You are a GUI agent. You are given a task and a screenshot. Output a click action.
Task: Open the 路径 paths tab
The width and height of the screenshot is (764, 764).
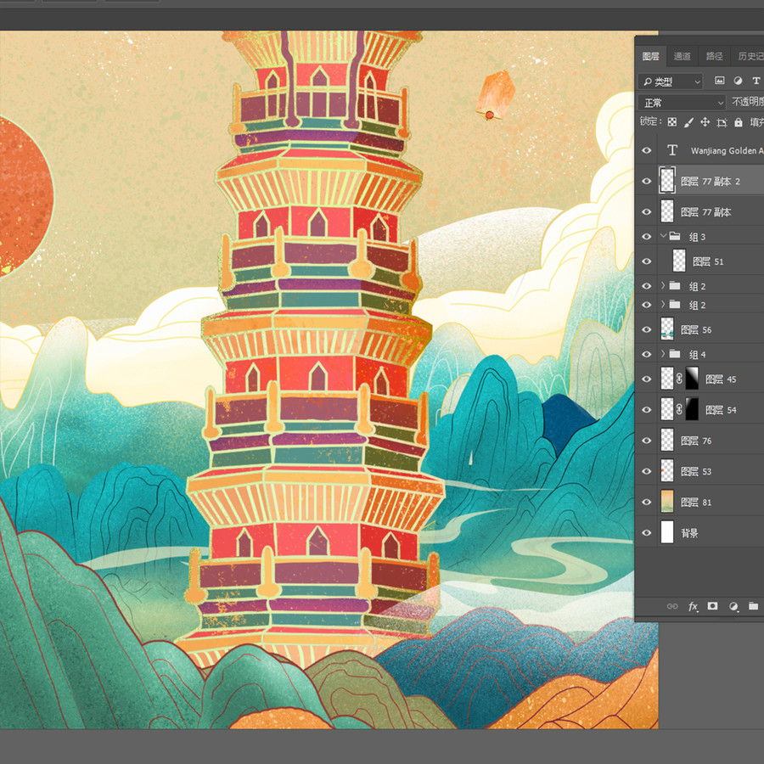click(714, 57)
